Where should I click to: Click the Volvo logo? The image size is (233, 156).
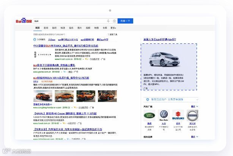[x=192, y=115]
